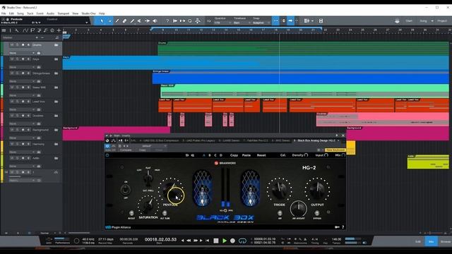The width and height of the screenshot is (452, 254).
Task: Toggle HG-2 power ON/OFF switch
Action: [126, 190]
